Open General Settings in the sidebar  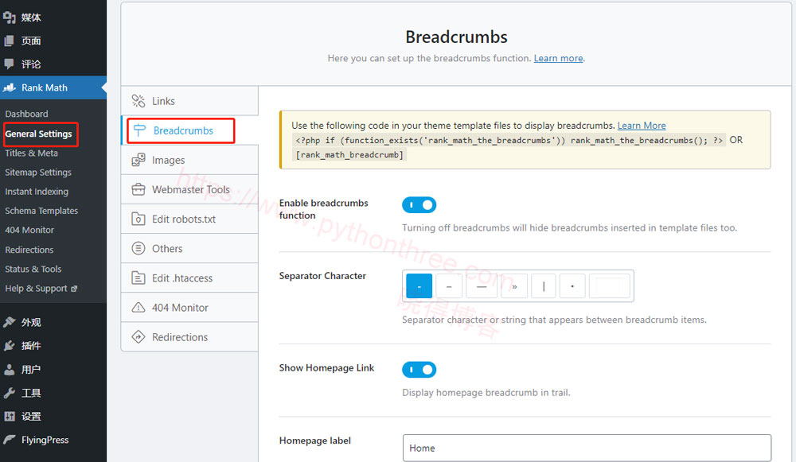click(x=38, y=134)
